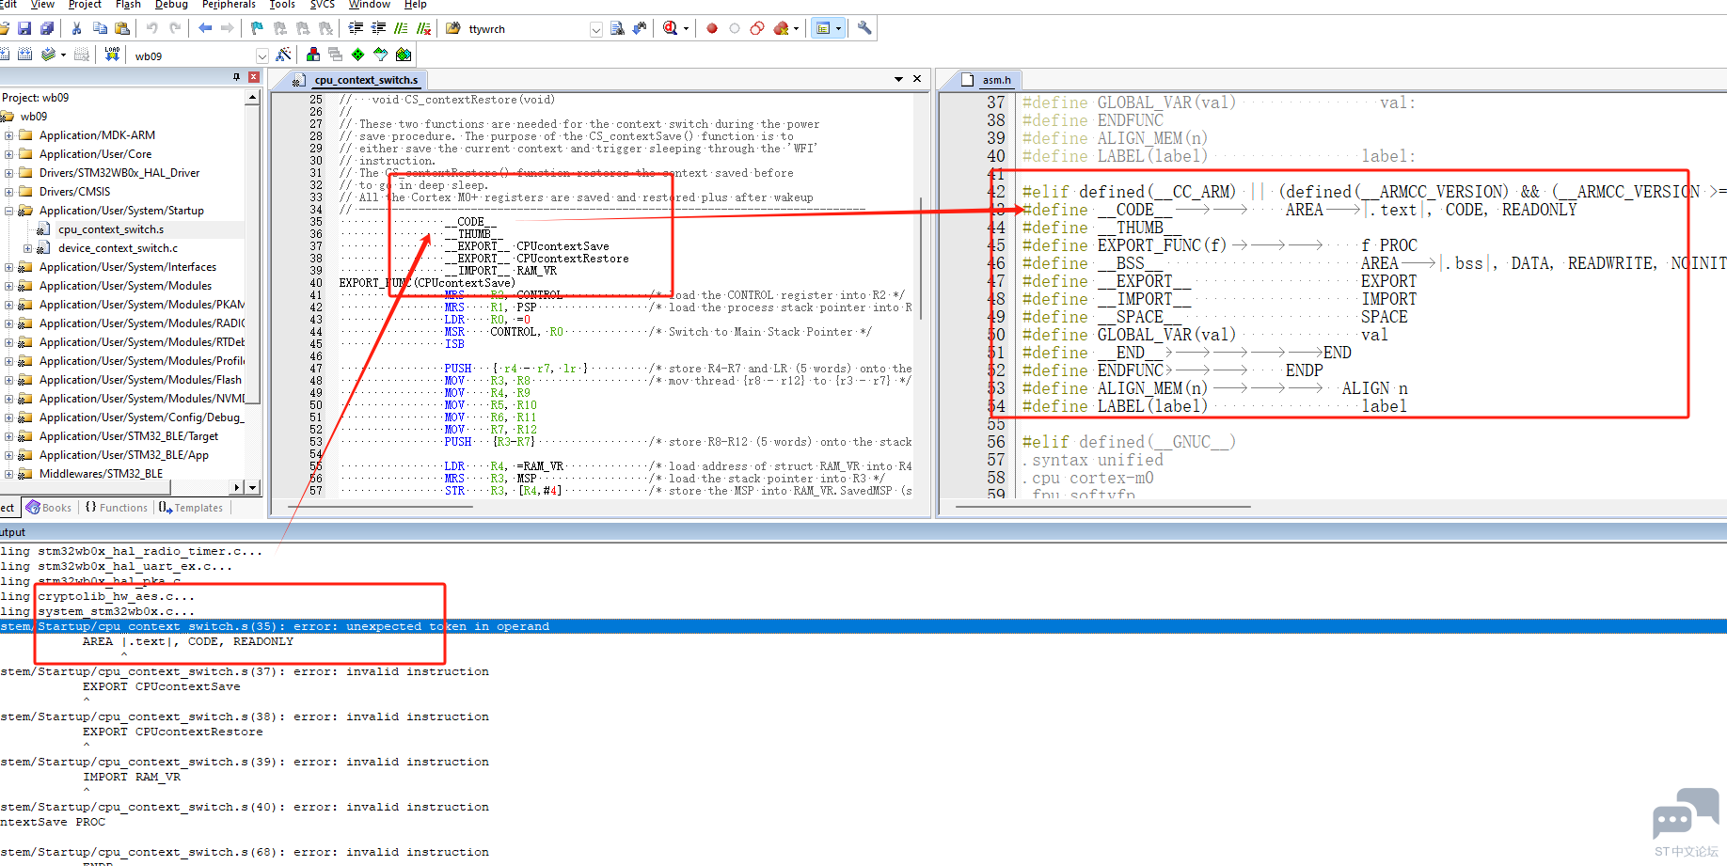Screen dimensions: 1727x866
Task: Click the Paste clipboard icon
Action: coord(122,28)
